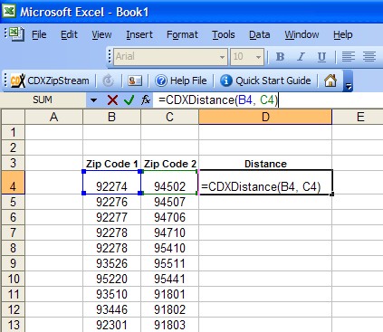Open the Quick Start Guide

coord(265,81)
